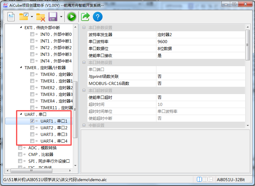Check the INT0 外部中断0 checkbox
The height and width of the screenshot is (186, 255).
32,34
